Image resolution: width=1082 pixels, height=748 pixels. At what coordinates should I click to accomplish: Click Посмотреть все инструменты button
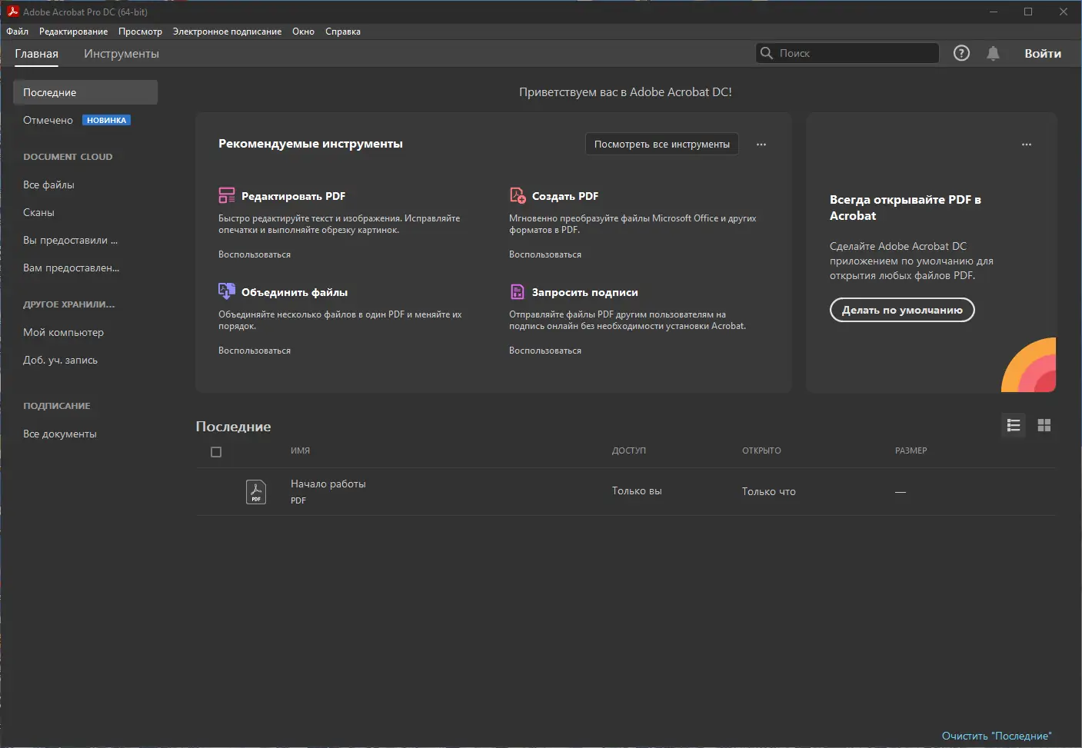(661, 145)
